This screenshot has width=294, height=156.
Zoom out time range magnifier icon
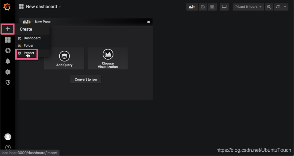coord(269,7)
